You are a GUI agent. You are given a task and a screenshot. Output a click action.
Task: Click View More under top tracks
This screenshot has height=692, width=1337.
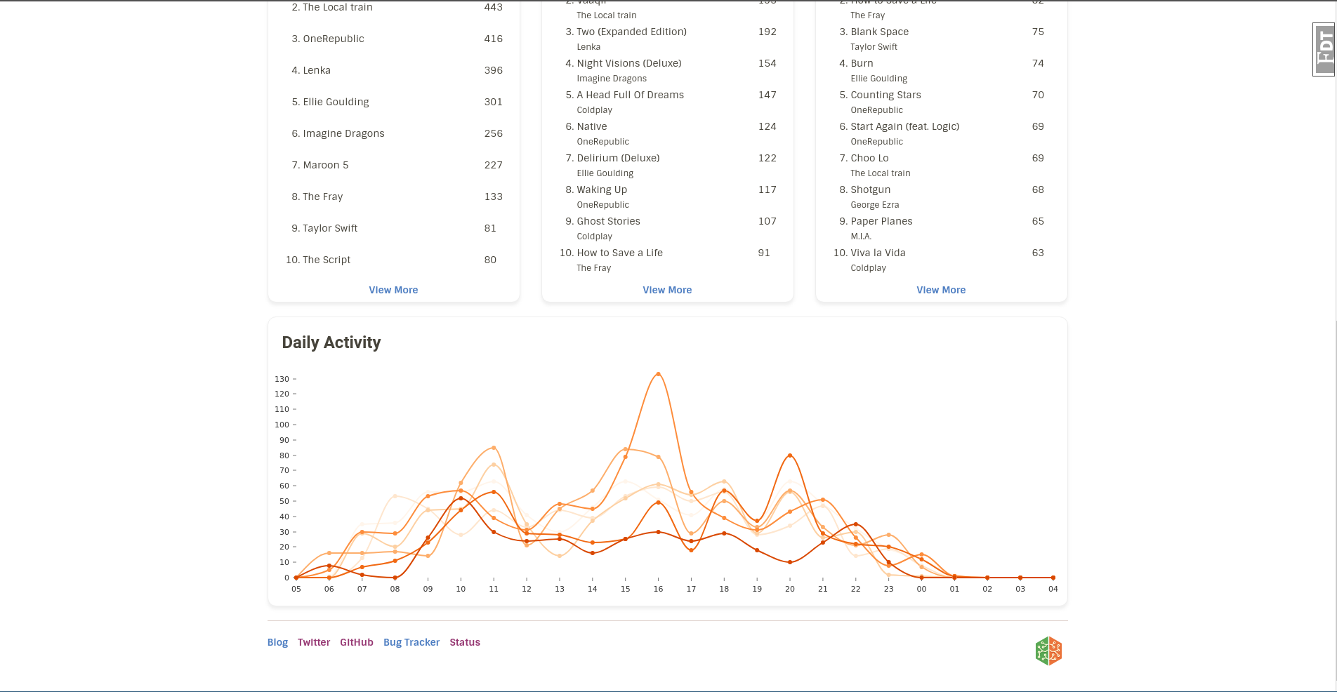coord(941,290)
